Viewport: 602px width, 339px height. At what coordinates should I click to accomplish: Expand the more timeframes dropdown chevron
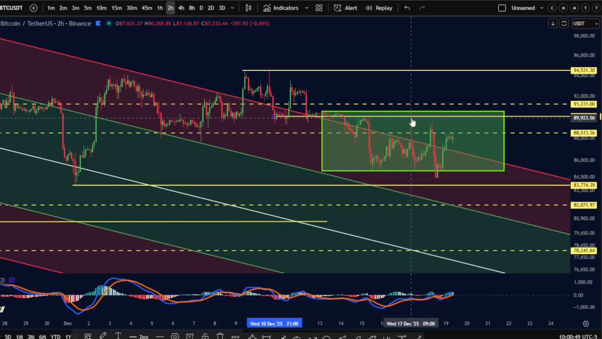tap(232, 8)
